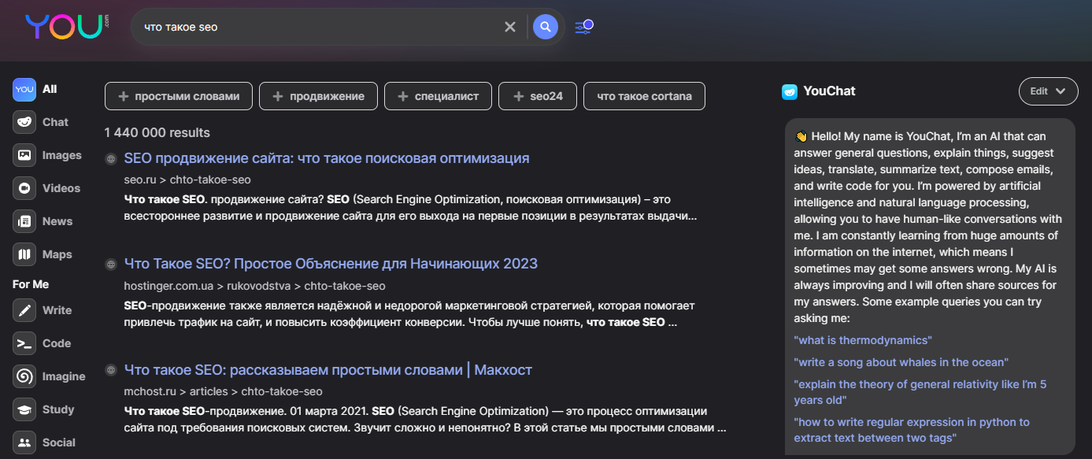Click into the search input field
The height and width of the screenshot is (459, 1092).
point(315,27)
